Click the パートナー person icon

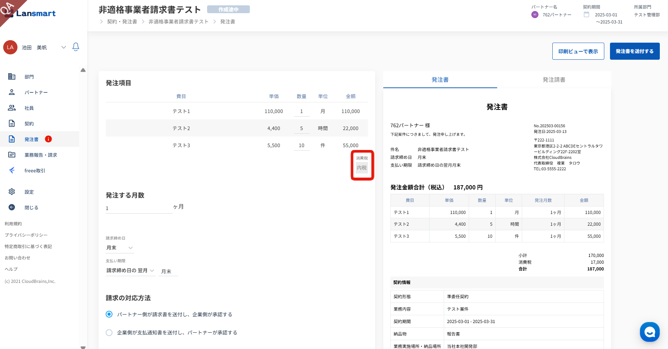12,92
